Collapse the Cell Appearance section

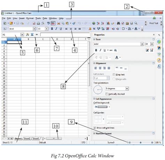[x=94, y=99]
